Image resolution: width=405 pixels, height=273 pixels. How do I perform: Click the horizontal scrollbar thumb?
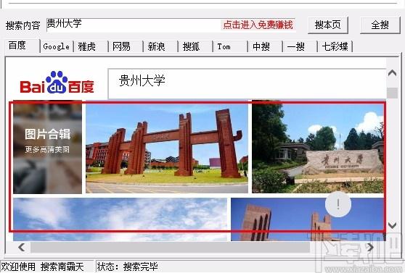(171, 247)
